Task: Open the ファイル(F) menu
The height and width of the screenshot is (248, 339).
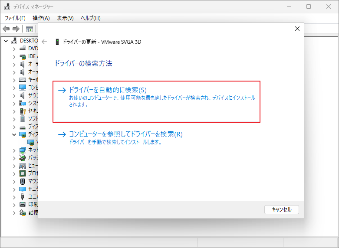Action: pos(15,18)
